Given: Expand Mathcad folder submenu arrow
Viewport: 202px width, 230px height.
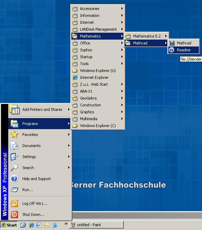Looking at the screenshot, I should (x=166, y=43).
